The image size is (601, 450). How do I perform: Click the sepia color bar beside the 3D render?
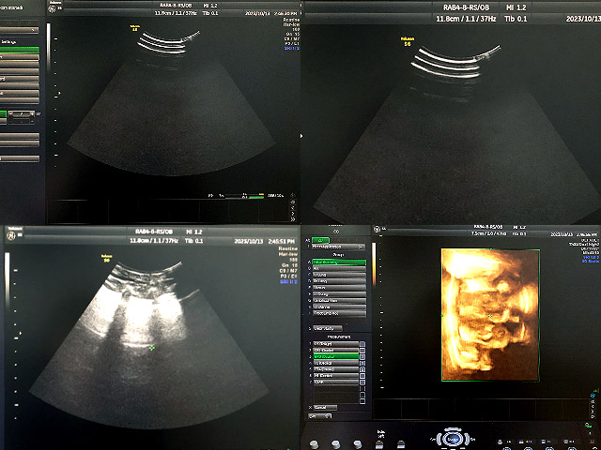tap(374, 264)
